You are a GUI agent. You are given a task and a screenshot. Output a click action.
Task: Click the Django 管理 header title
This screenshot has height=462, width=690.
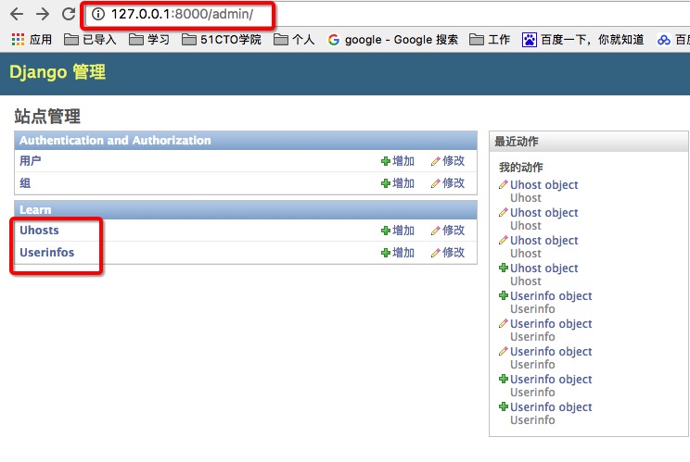(57, 72)
